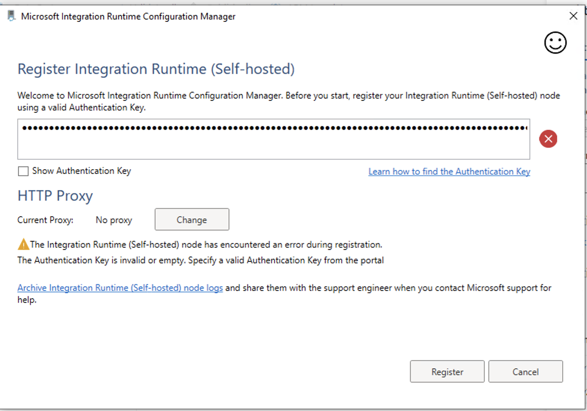Click the smiley face feedback icon
This screenshot has height=411, width=587.
[x=555, y=43]
